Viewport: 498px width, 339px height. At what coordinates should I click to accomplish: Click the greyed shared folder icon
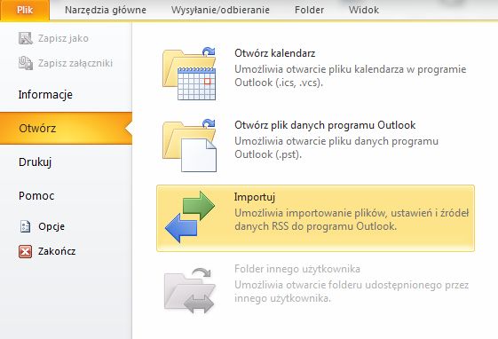click(x=190, y=290)
